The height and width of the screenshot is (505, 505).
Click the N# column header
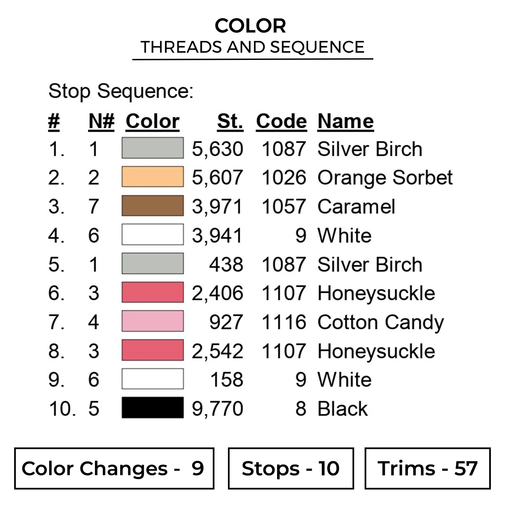click(101, 121)
